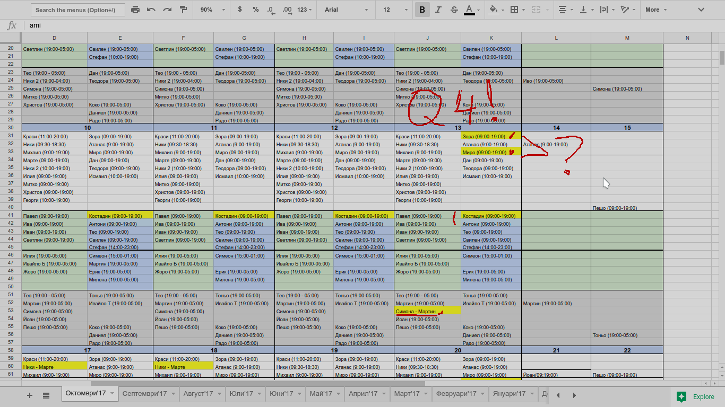
Task: Open the horizontal align dropdown
Action: coord(565,10)
